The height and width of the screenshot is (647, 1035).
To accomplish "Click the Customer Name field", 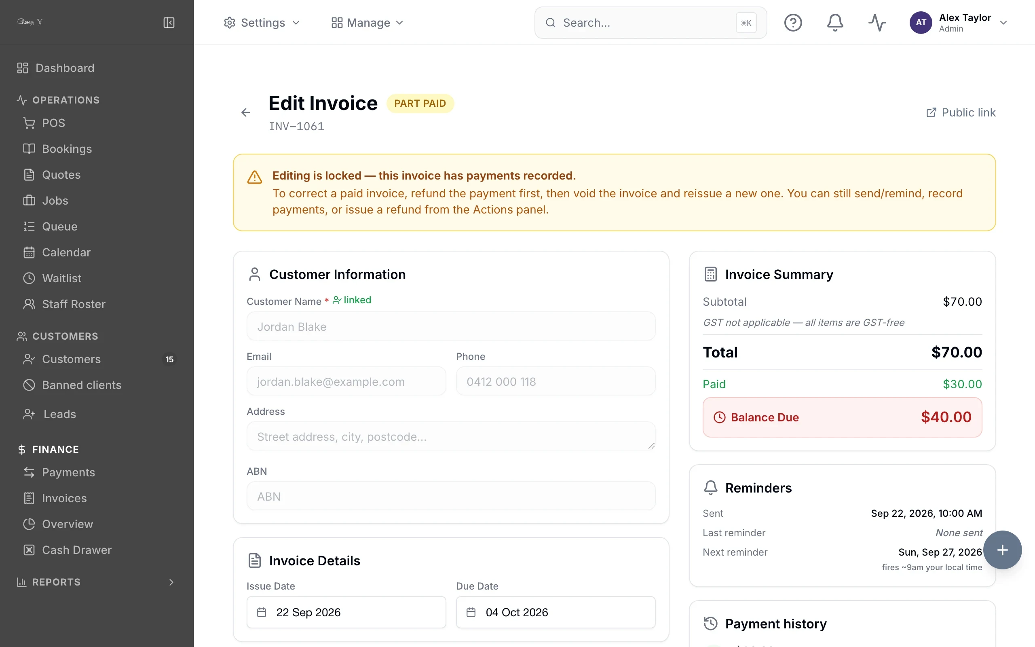I will click(451, 326).
